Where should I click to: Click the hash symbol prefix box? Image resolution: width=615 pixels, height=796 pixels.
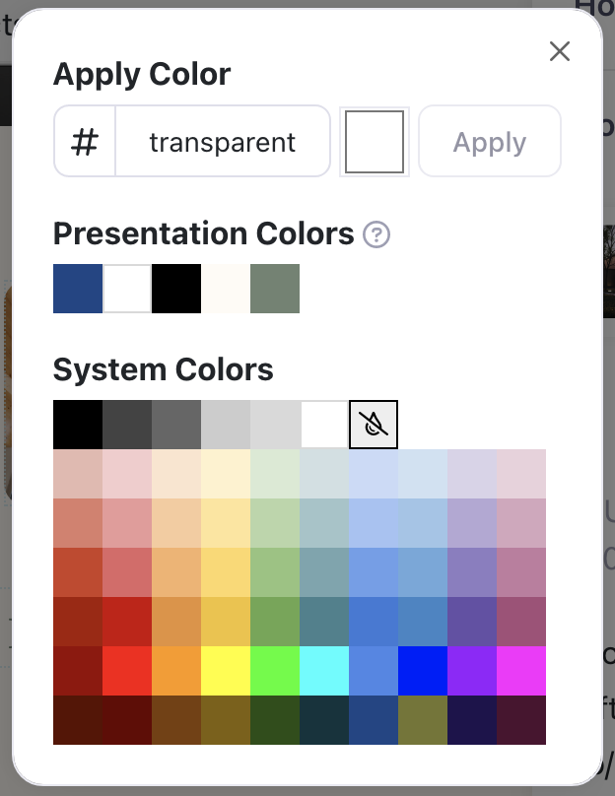86,142
